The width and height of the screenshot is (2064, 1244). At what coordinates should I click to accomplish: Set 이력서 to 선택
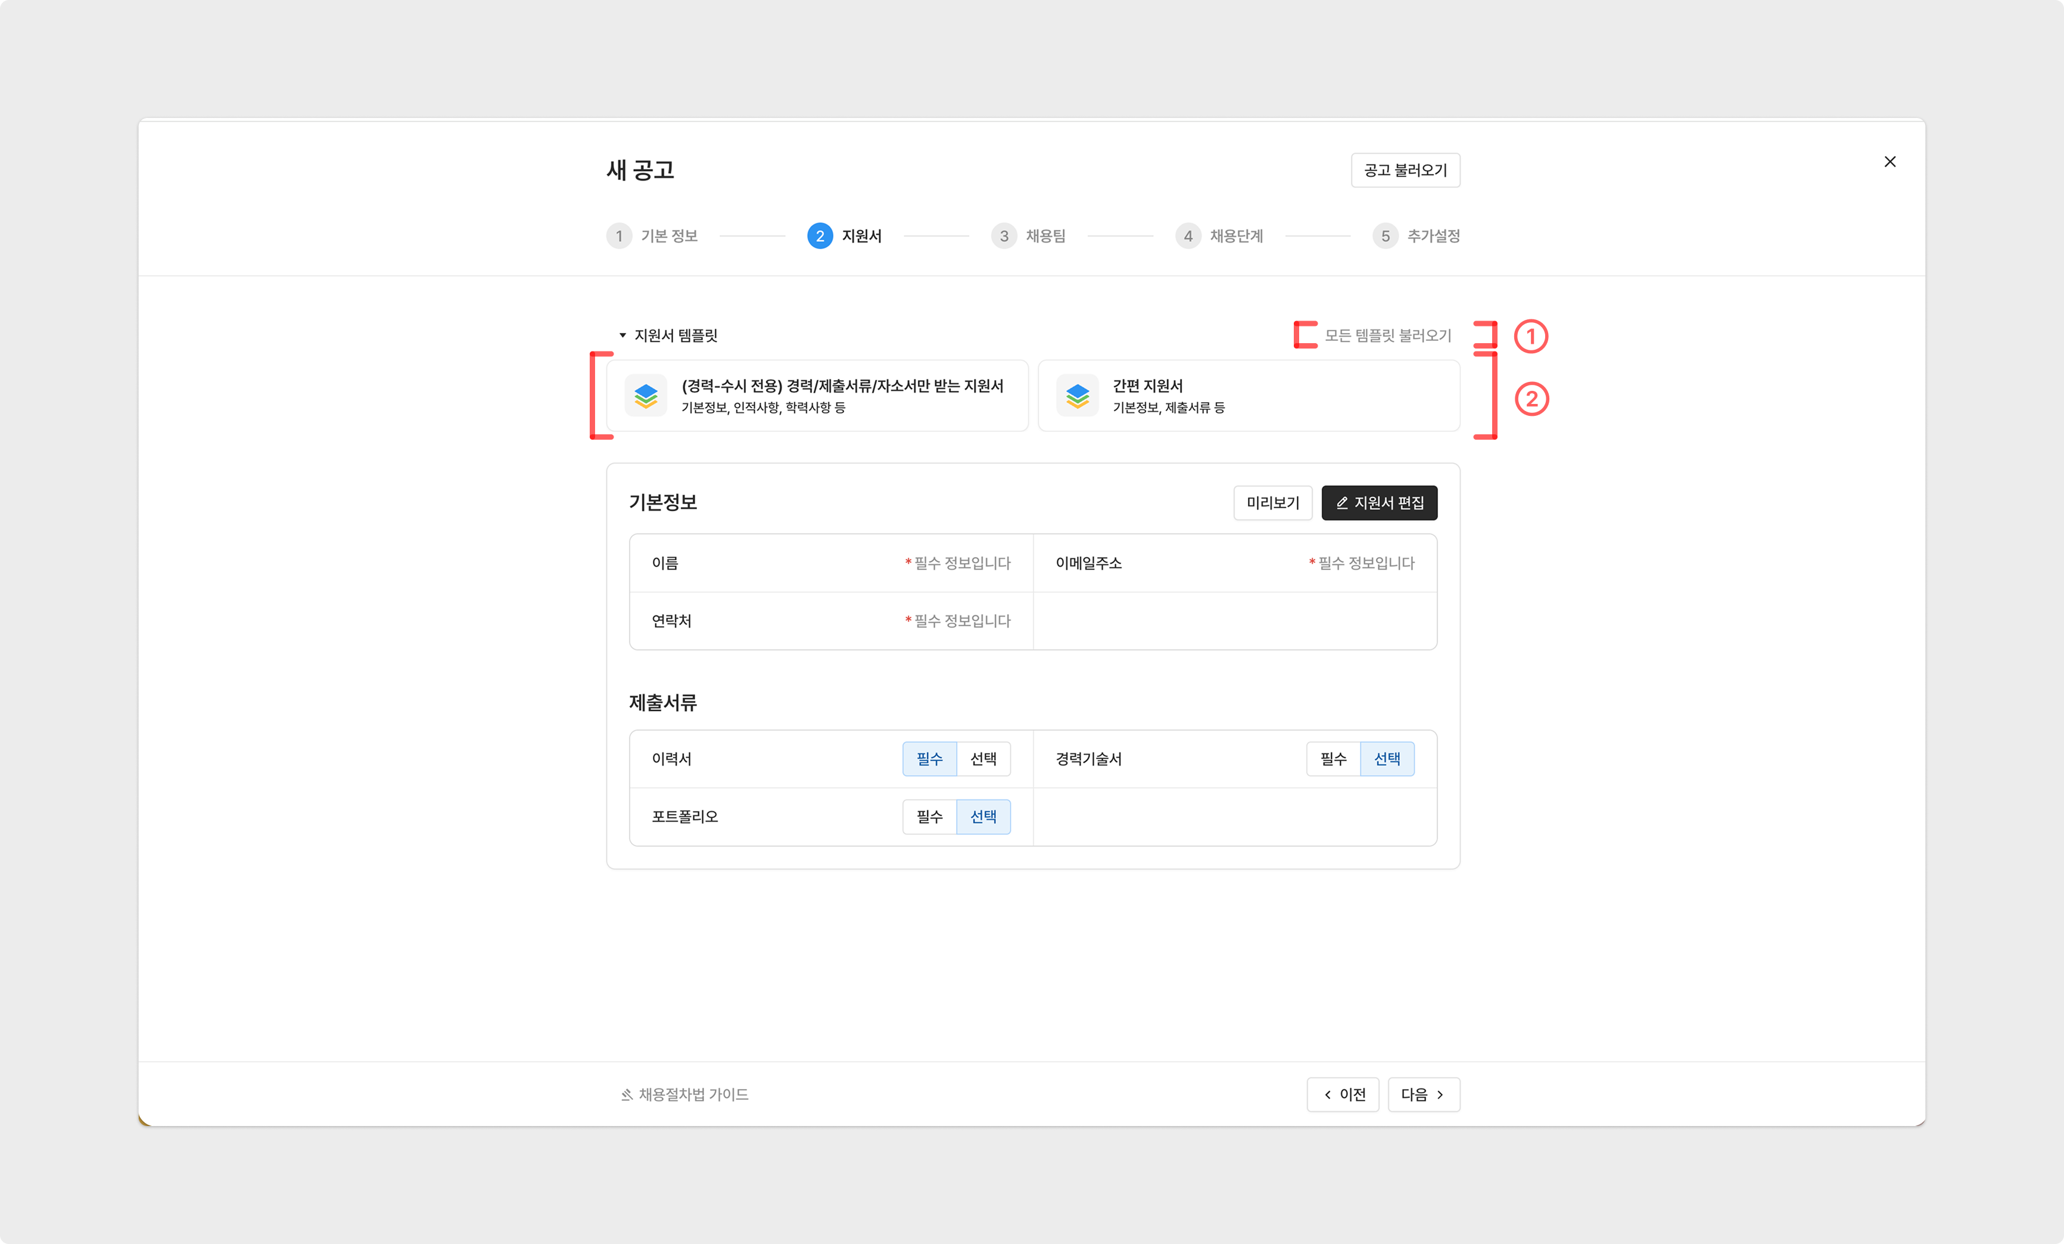pos(983,759)
